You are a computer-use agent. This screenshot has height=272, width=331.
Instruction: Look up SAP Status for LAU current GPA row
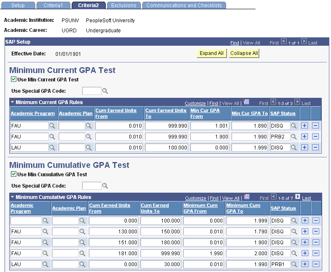[x=294, y=147]
